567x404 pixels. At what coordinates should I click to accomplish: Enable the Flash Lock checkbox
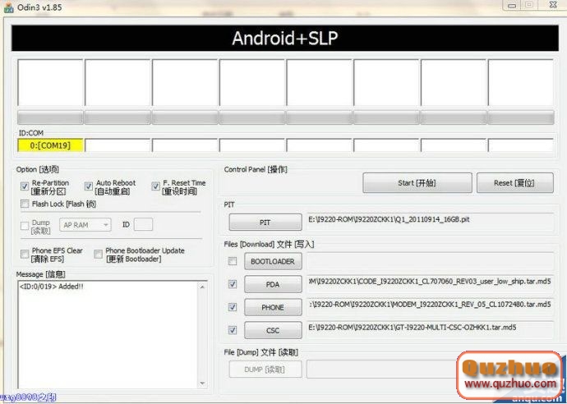(x=25, y=204)
